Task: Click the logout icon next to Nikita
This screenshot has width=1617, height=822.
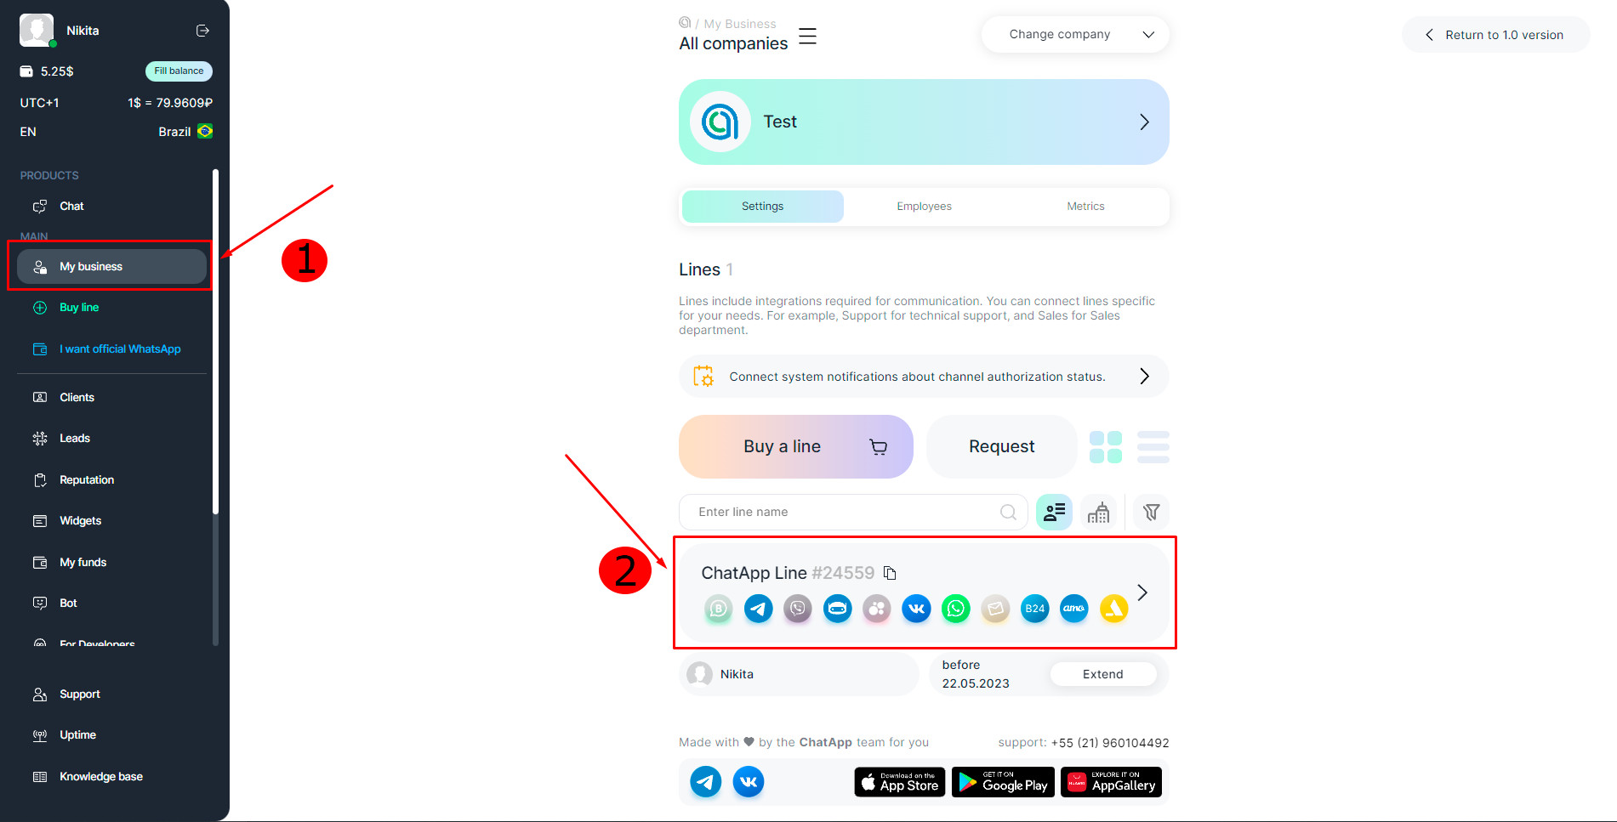Action: [x=202, y=31]
